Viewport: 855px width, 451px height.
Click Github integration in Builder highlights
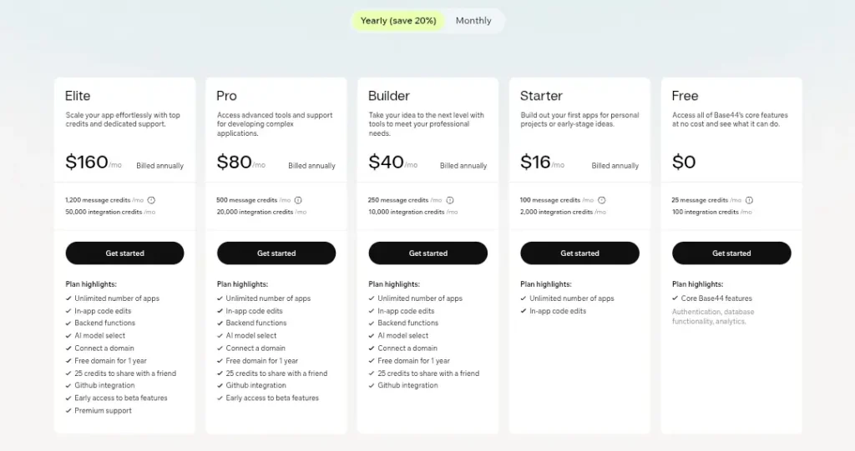pyautogui.click(x=407, y=386)
